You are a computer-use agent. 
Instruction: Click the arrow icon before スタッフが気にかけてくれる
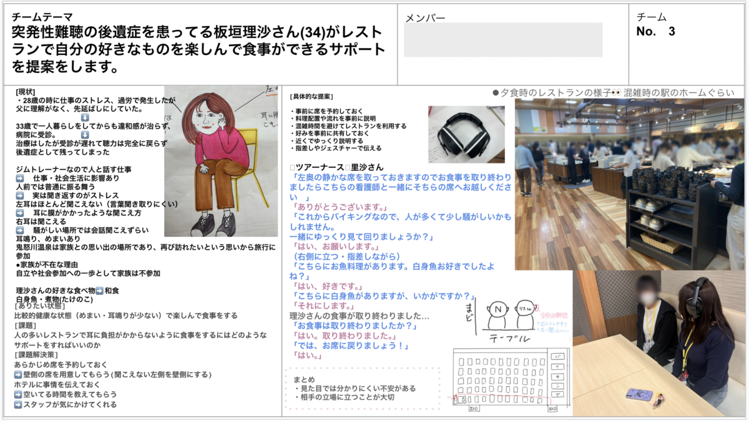point(18,405)
